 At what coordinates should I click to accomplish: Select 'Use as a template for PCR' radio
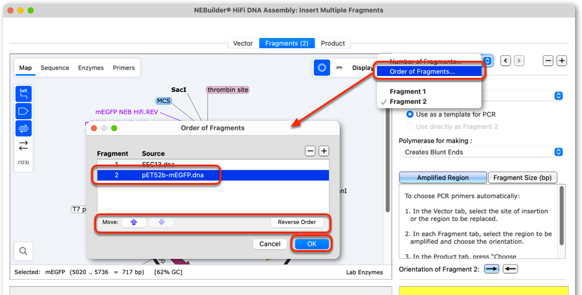pos(410,115)
